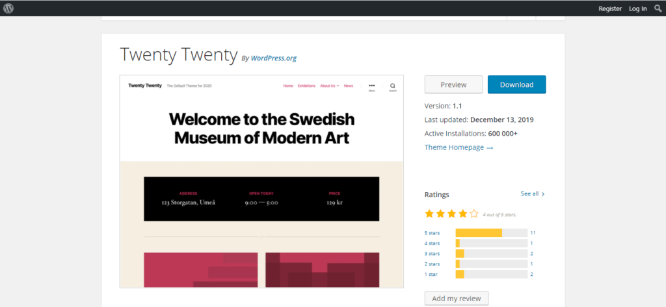Open the WordPress.org author link
The image size is (666, 307).
click(274, 58)
